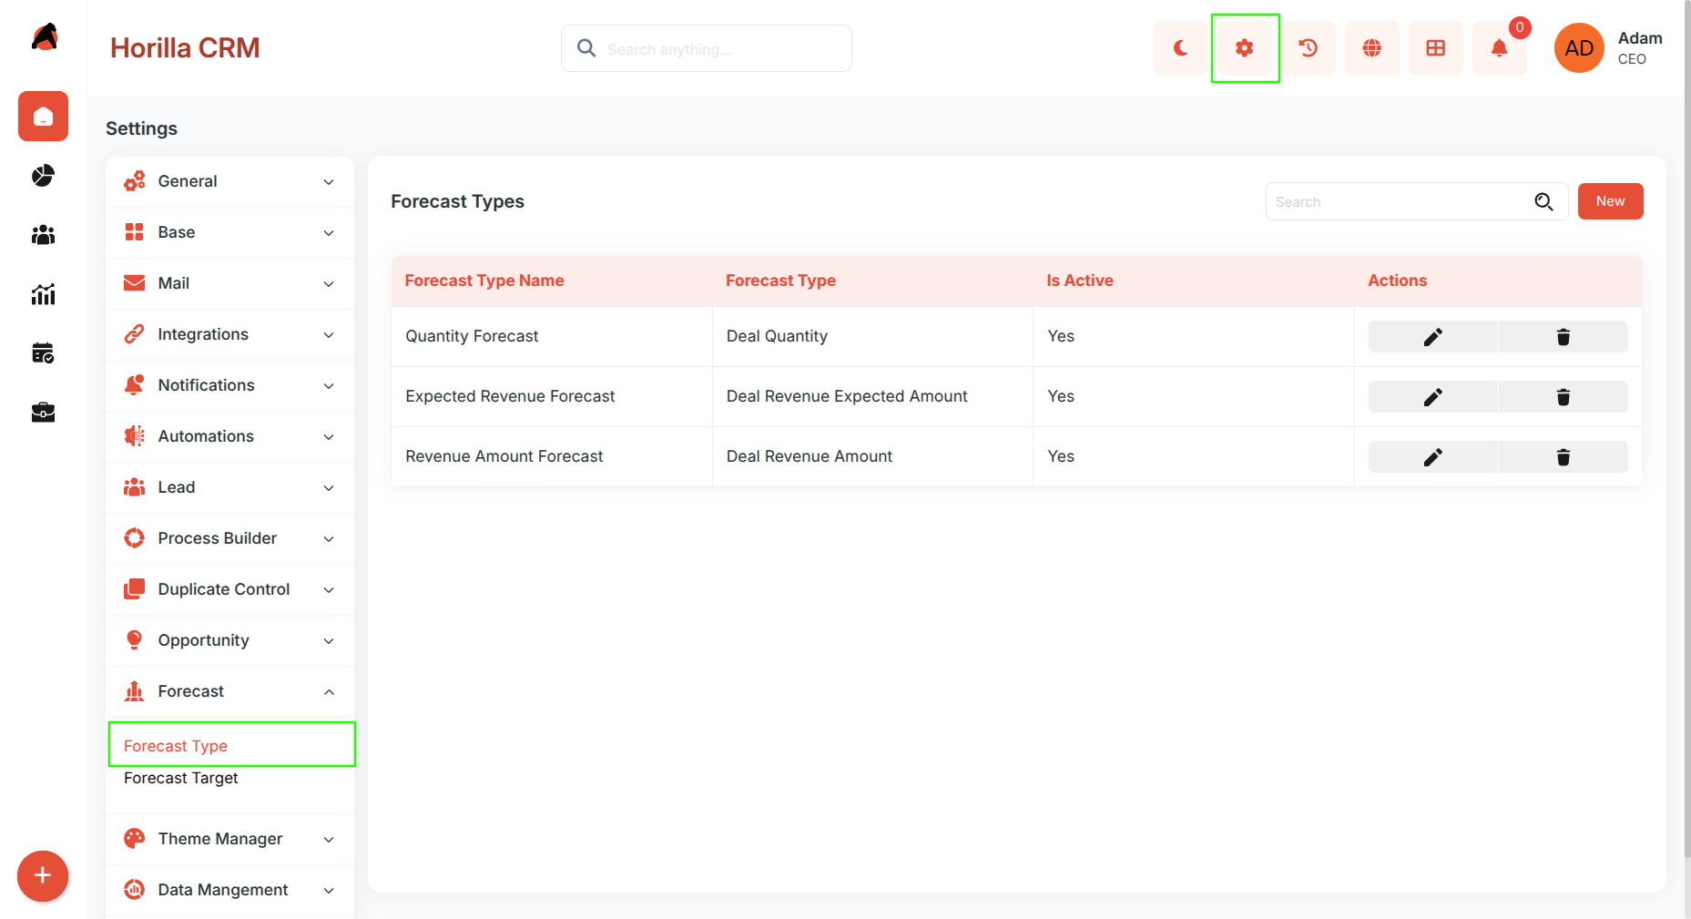Open pie chart dashboard sidebar icon
The image size is (1691, 919).
[43, 175]
